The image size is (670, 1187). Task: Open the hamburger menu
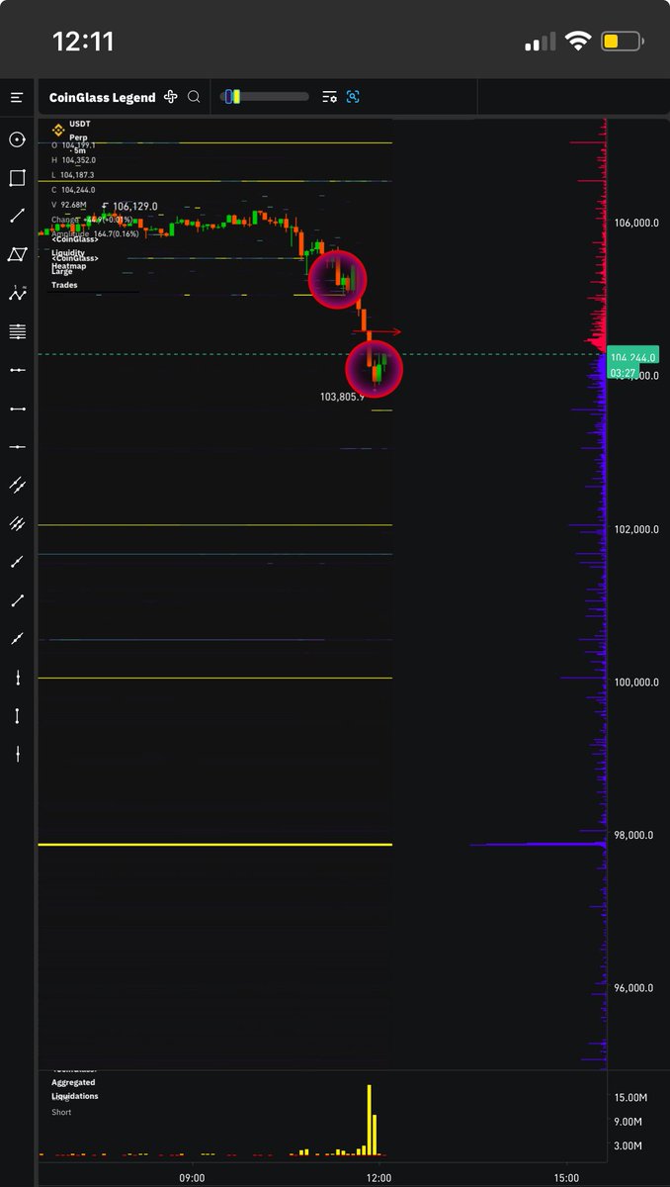pyautogui.click(x=17, y=97)
